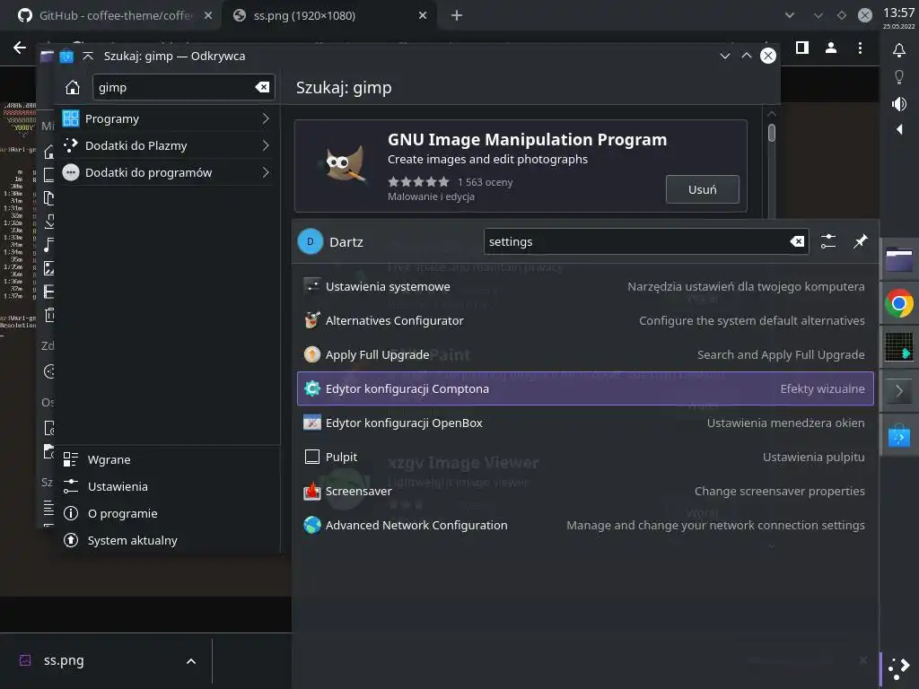Open Wgrane page in Discover
The height and width of the screenshot is (689, 919).
tap(167, 460)
